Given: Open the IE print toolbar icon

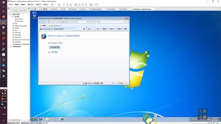Looking at the screenshot, I should click(97, 29).
